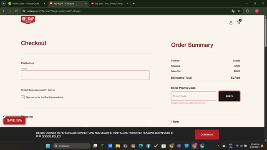The height and width of the screenshot is (150, 267).
Task: Switch to the Verify Codes SimplyCodes tab
Action: point(25,4)
